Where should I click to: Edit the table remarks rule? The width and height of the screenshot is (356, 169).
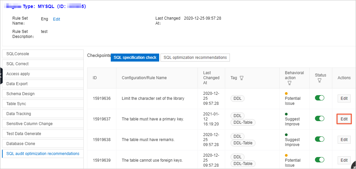tap(344, 140)
